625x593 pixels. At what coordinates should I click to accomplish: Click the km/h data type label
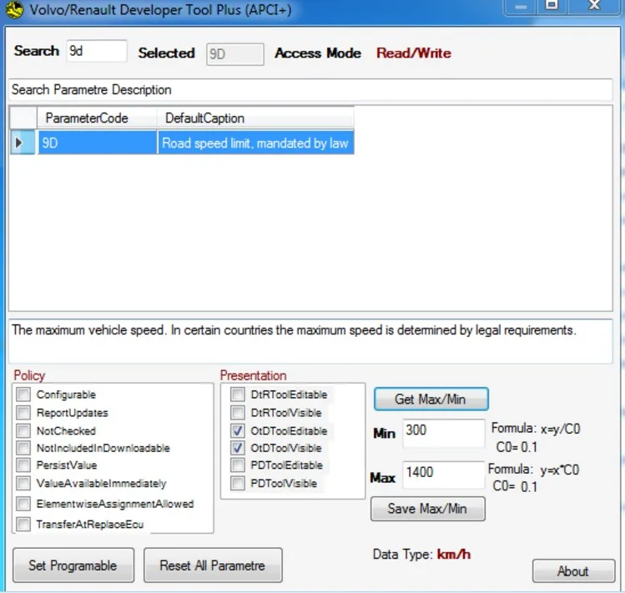point(454,554)
